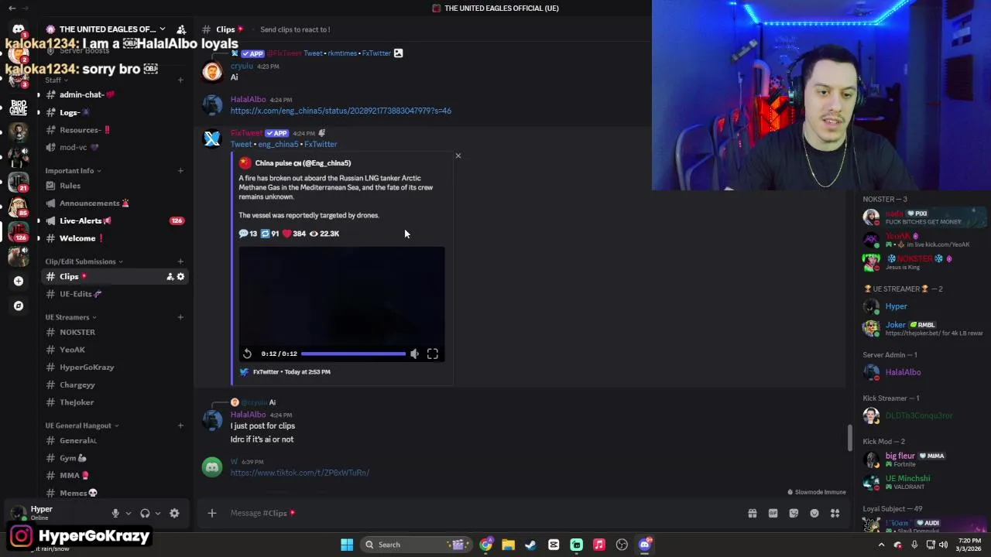Open the x.com eng_china5 status link
Screen dimensions: 991x557
341,111
